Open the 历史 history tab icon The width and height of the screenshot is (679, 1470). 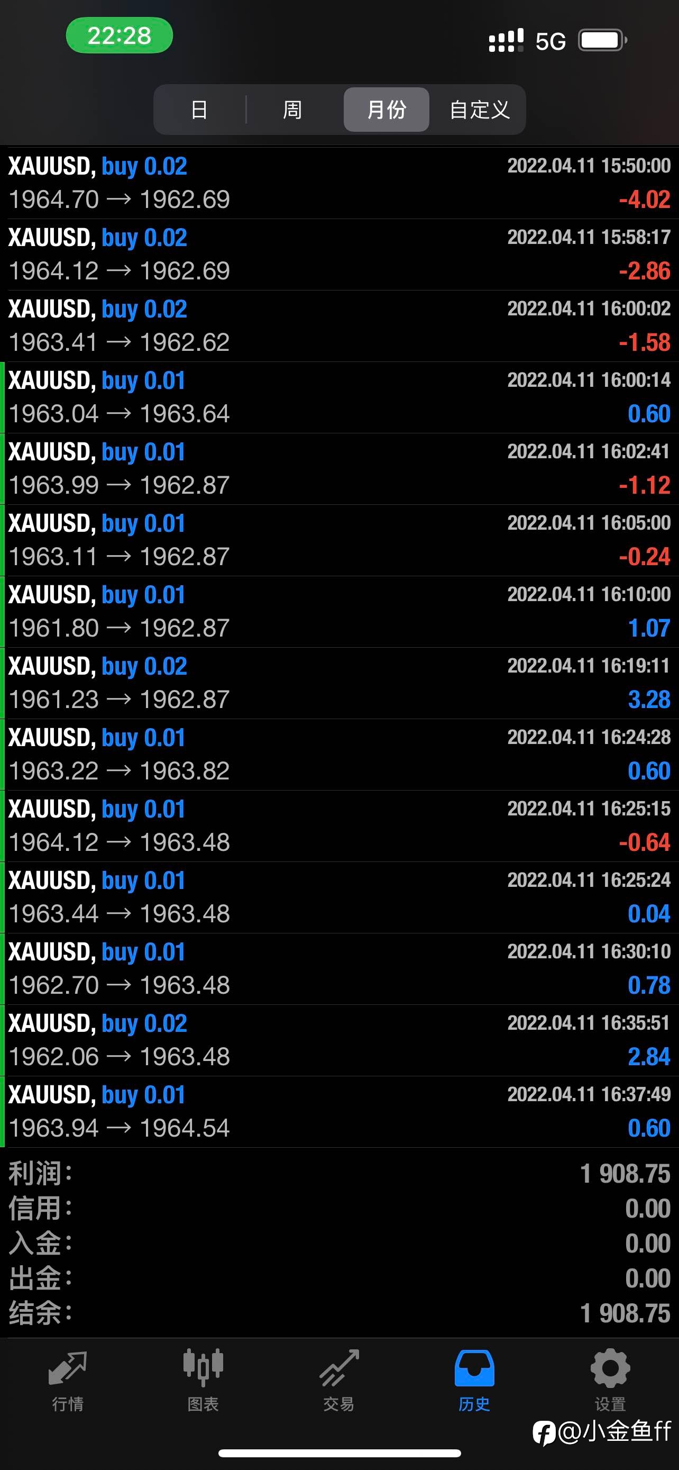[474, 1368]
